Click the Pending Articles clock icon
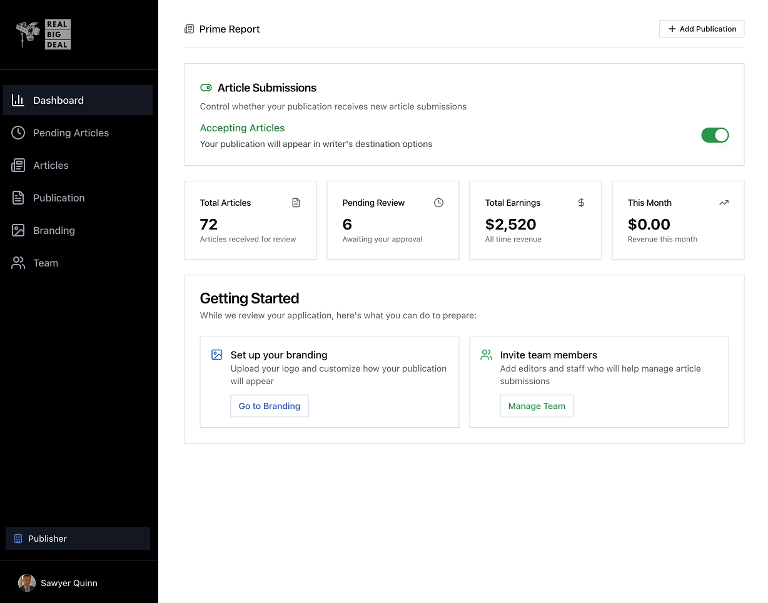The width and height of the screenshot is (768, 603). (x=18, y=133)
